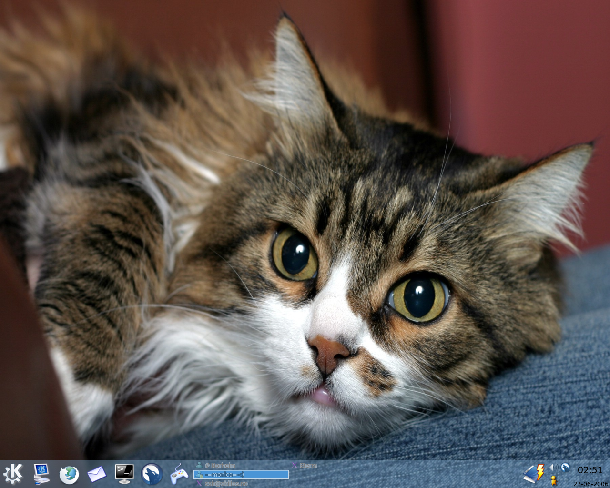
Task: Open the howling wolf panel launcher
Action: (x=152, y=474)
